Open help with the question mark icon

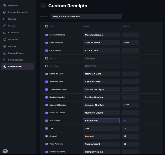pos(5,151)
